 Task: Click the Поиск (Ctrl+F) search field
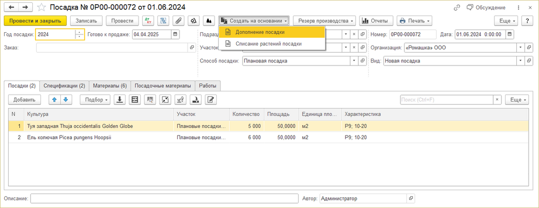[446, 100]
